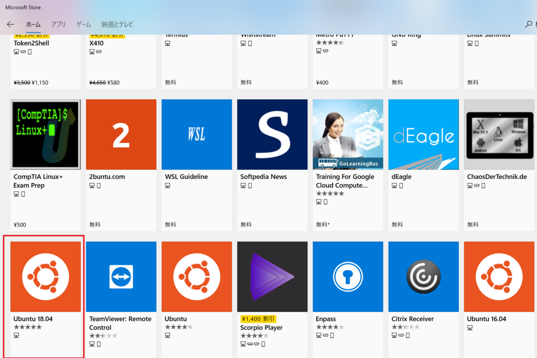Switch to the アプリ tab

pyautogui.click(x=58, y=24)
